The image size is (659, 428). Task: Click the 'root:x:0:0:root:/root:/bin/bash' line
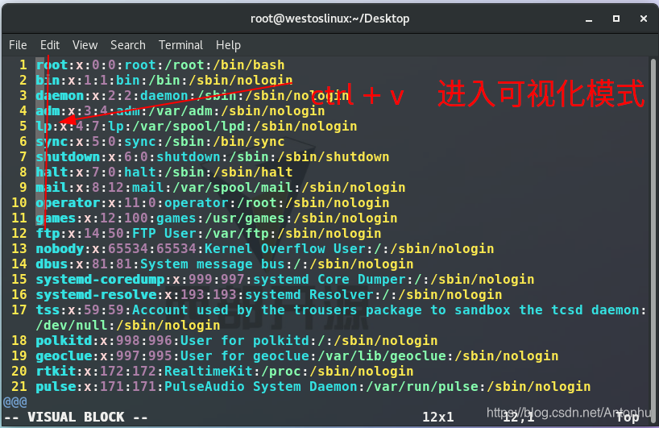[160, 65]
